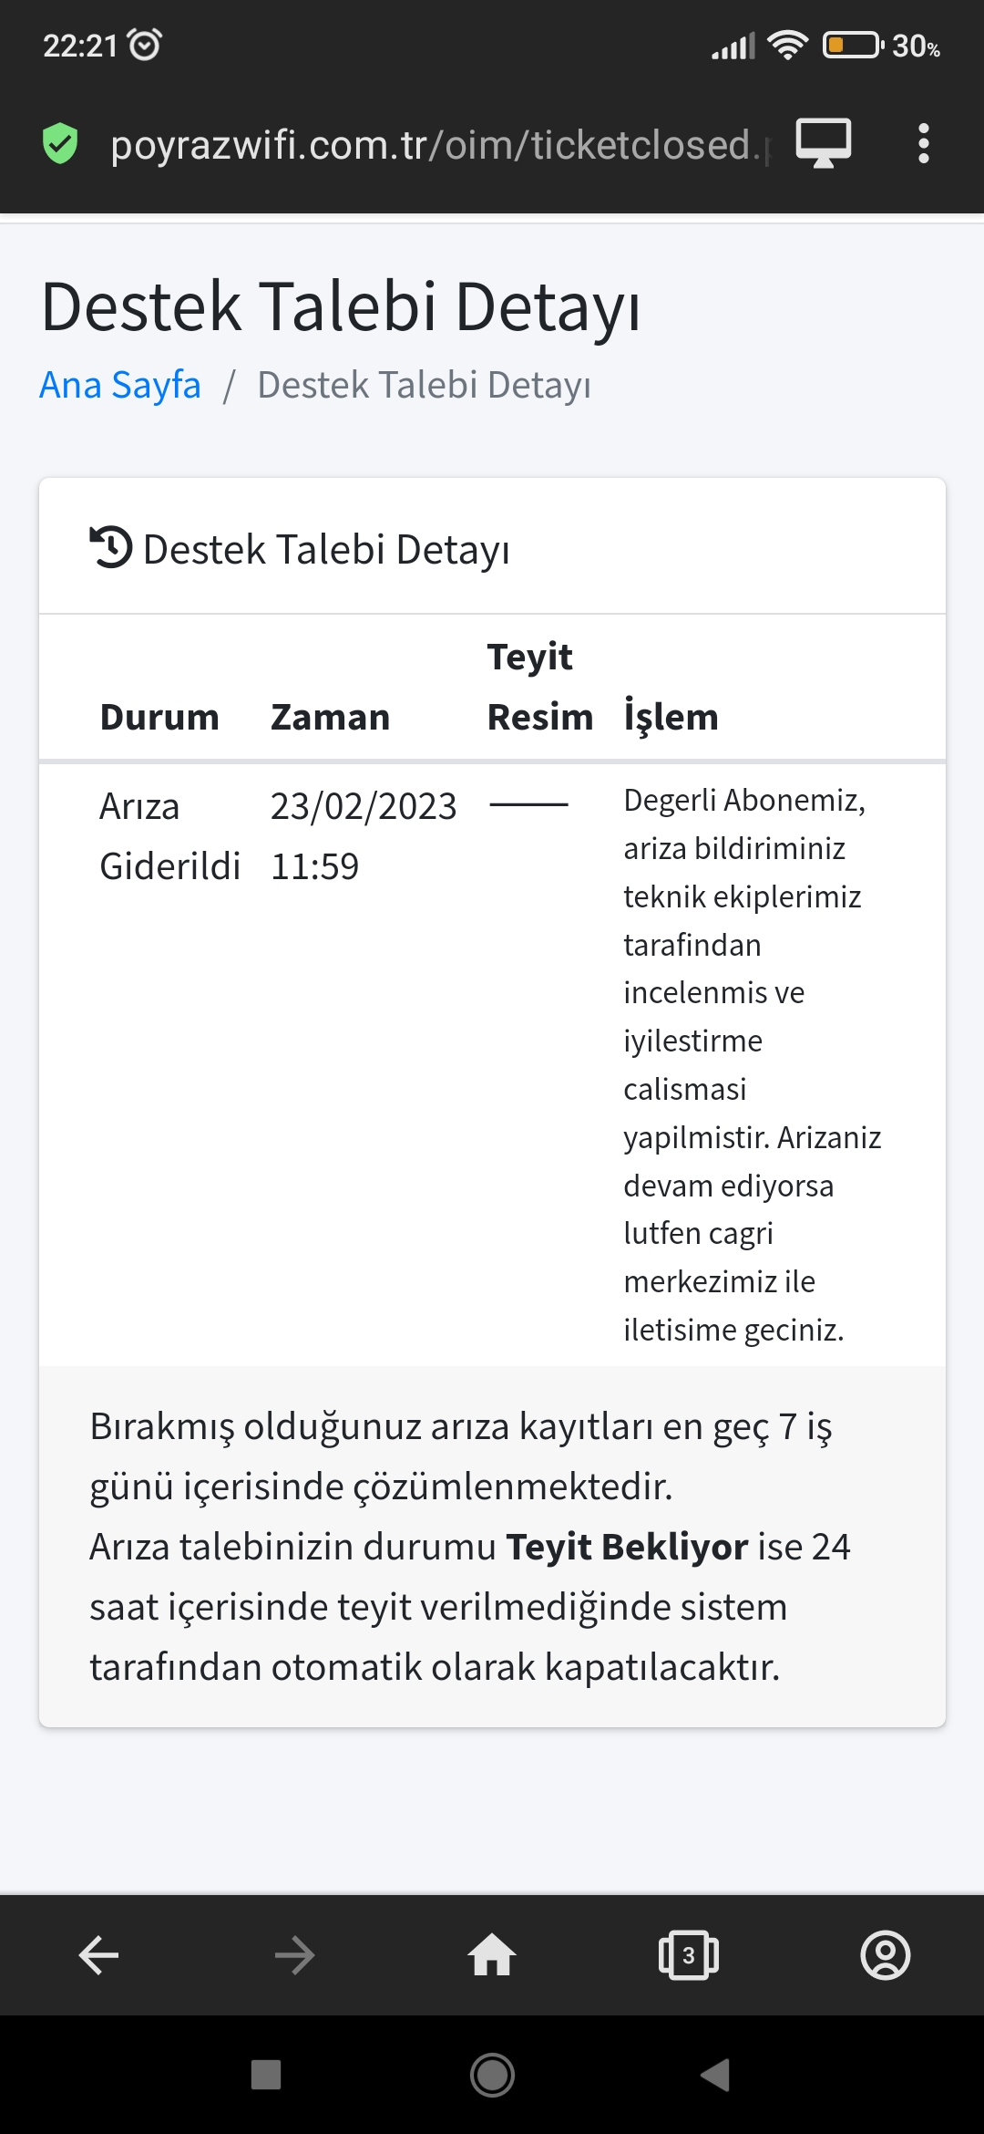This screenshot has width=984, height=2134.
Task: Tap the İşlem column header
Action: click(x=671, y=717)
